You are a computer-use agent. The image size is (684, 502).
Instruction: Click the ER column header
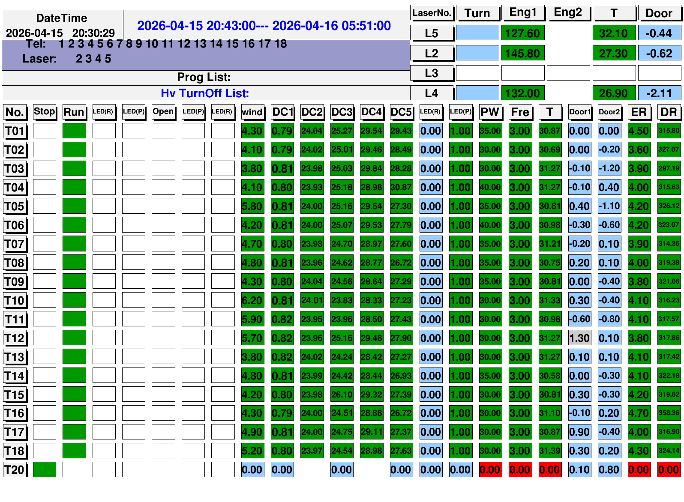coord(639,112)
